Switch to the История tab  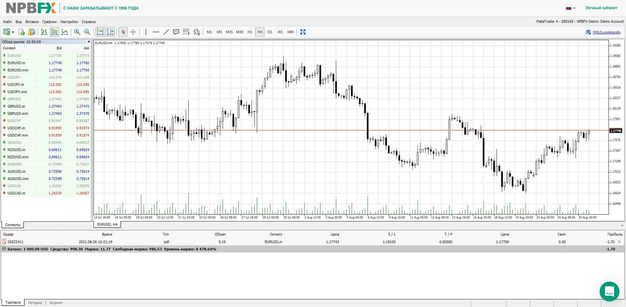(x=35, y=303)
